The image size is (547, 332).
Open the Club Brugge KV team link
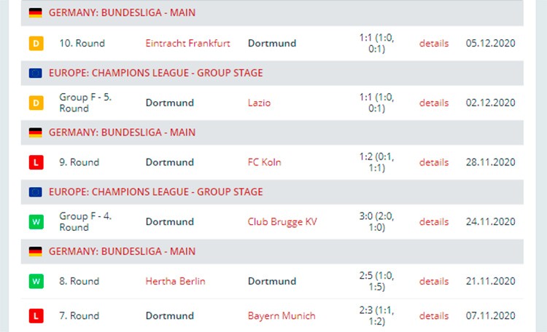[x=282, y=222]
